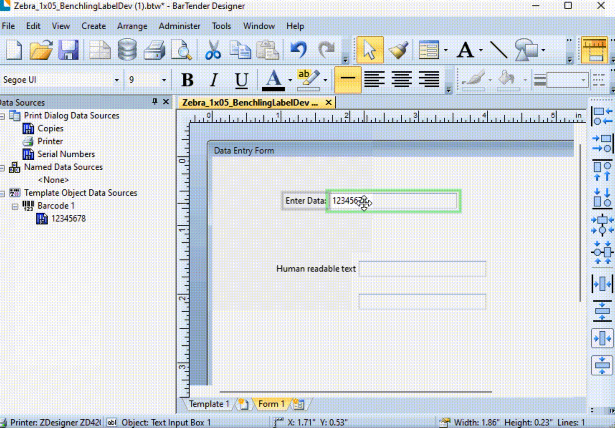Select Serial Numbers in Data Sources
This screenshot has width=615, height=428.
(66, 154)
